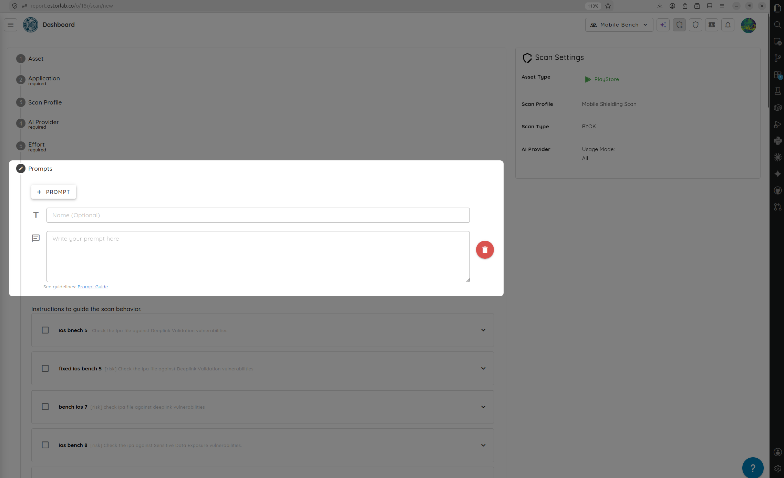Open the Prompt Guide link
Viewport: 784px width, 478px height.
93,287
